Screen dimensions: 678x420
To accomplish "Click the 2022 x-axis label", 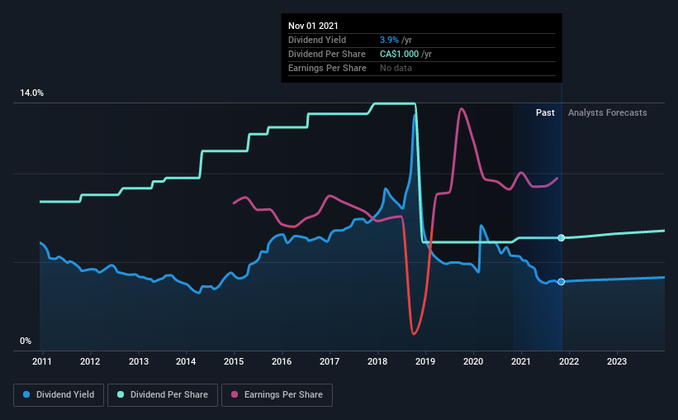I will [569, 361].
